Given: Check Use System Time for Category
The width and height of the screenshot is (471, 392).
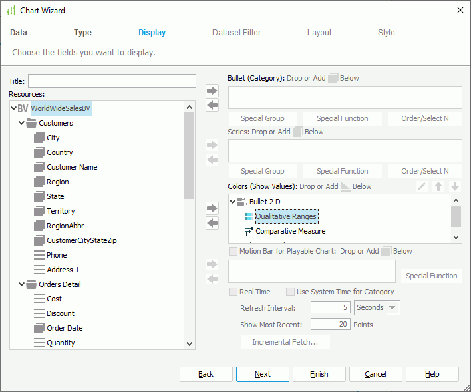Looking at the screenshot, I should pyautogui.click(x=290, y=292).
